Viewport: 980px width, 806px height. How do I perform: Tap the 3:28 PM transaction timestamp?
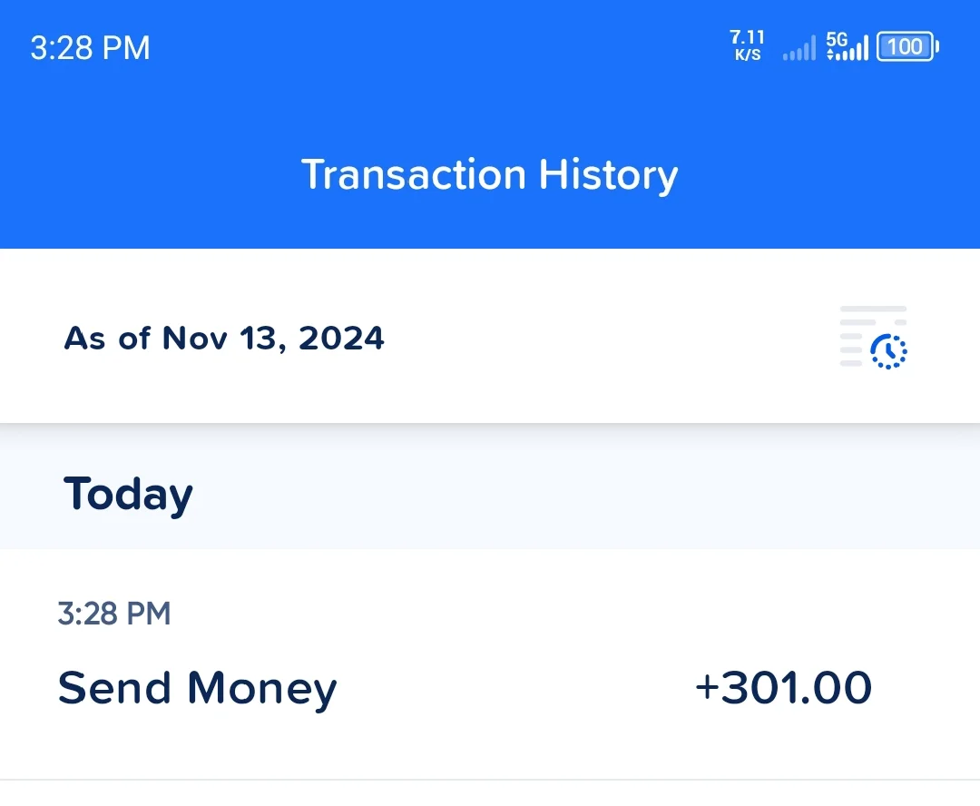113,613
